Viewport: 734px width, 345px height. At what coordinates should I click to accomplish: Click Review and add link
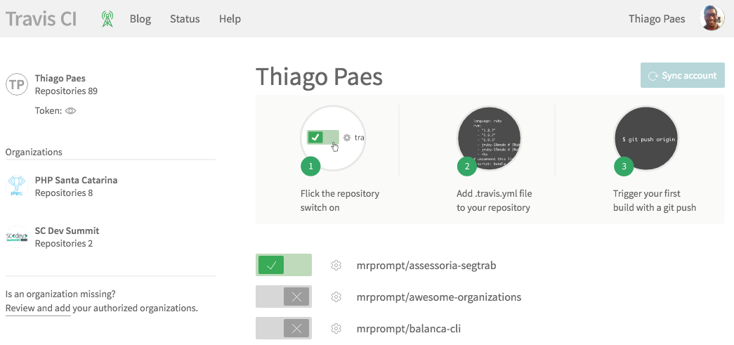[x=38, y=308]
